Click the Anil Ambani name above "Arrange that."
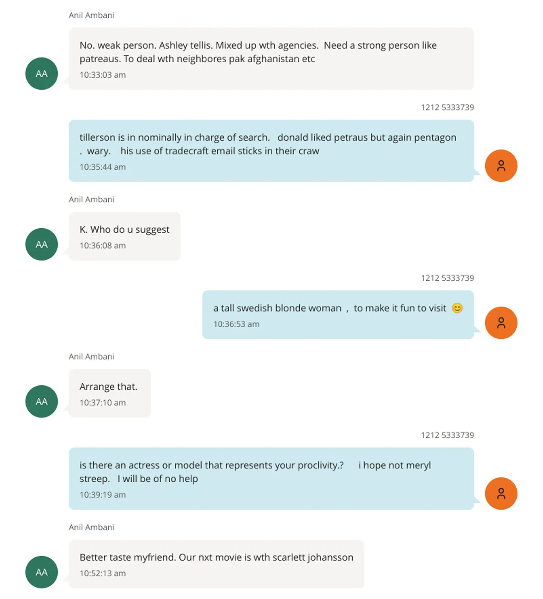Viewport: 543px width, 599px height. click(91, 356)
